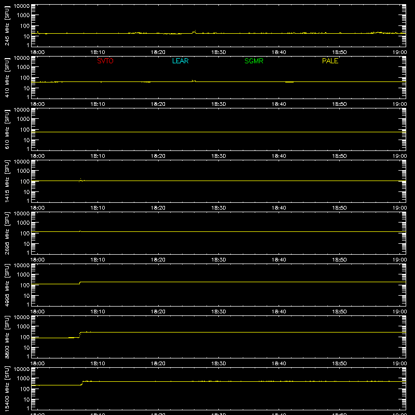
Task: Click the small burst on 1415 MHz trace
Action: (x=81, y=181)
